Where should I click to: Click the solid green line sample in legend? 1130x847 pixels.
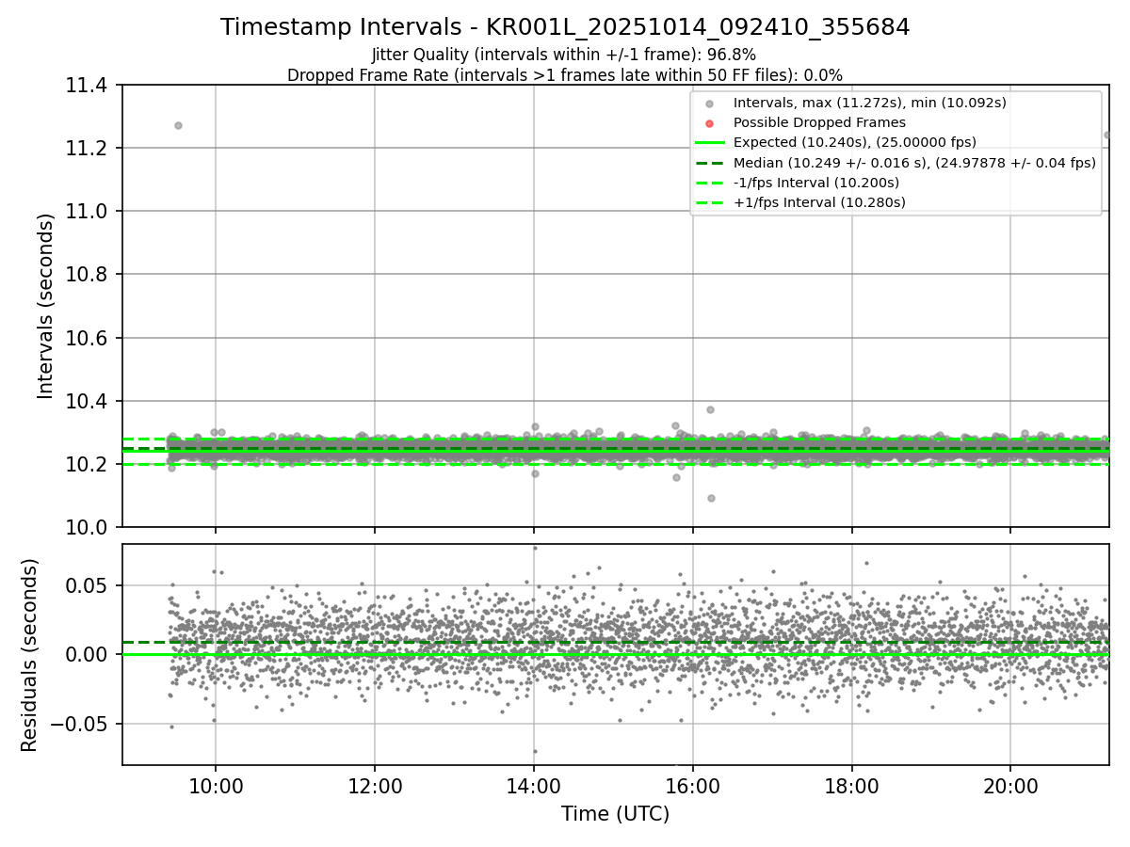[x=710, y=143]
